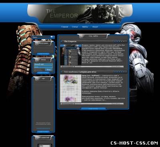Open the Файлы menu item
Screen dimensions: 160x147
85,27
